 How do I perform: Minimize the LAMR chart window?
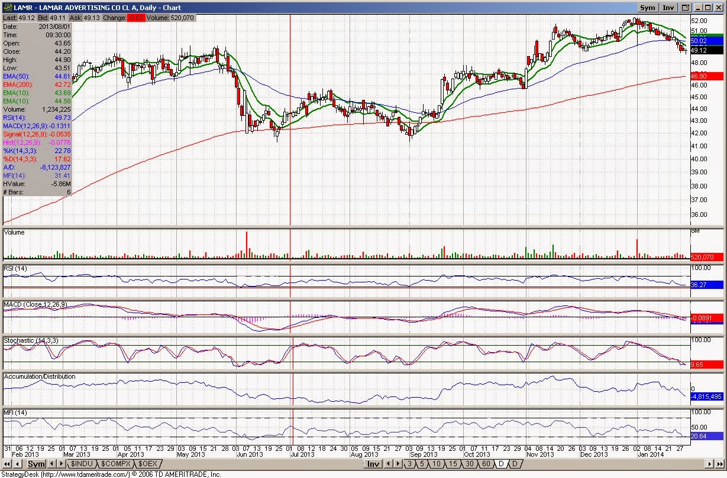pyautogui.click(x=698, y=8)
